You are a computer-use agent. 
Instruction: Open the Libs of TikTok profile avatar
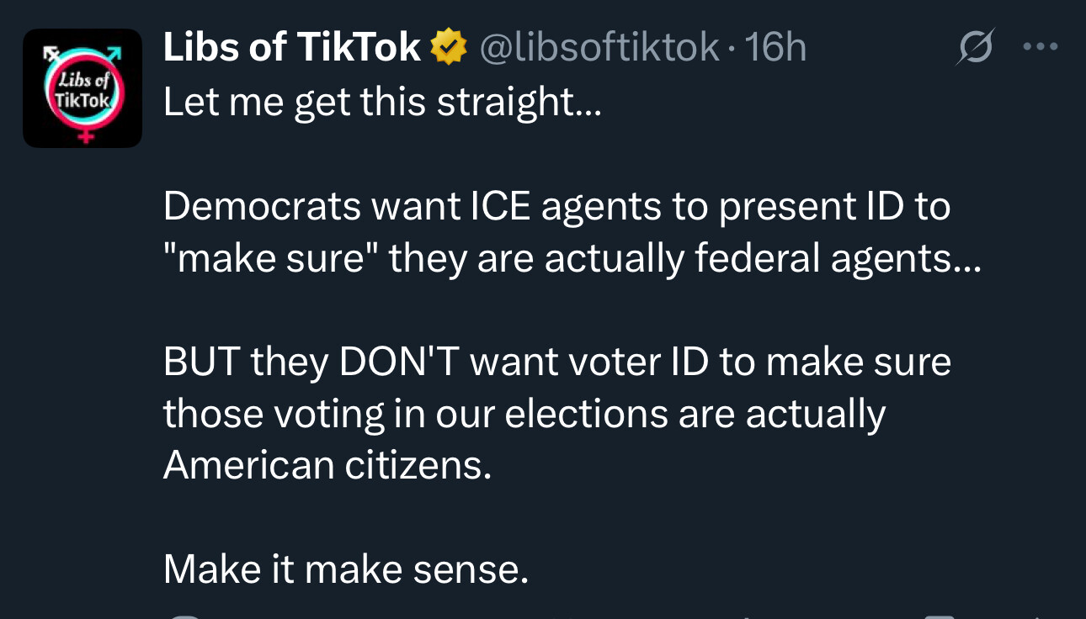point(83,88)
